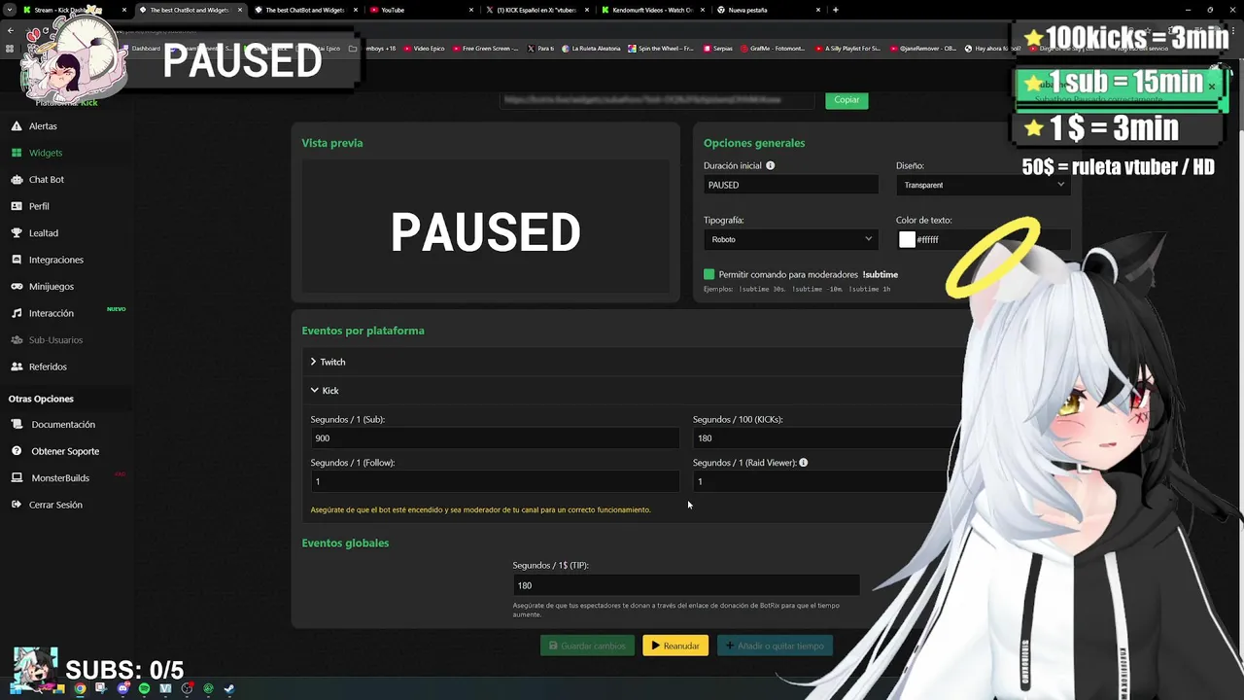Viewport: 1244px width, 700px height.
Task: Open MonsterBuilds in the sidebar
Action: point(59,478)
